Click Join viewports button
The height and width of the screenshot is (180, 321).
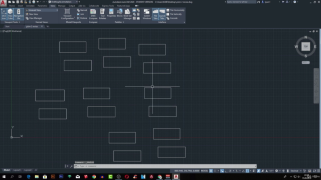[x=80, y=14]
